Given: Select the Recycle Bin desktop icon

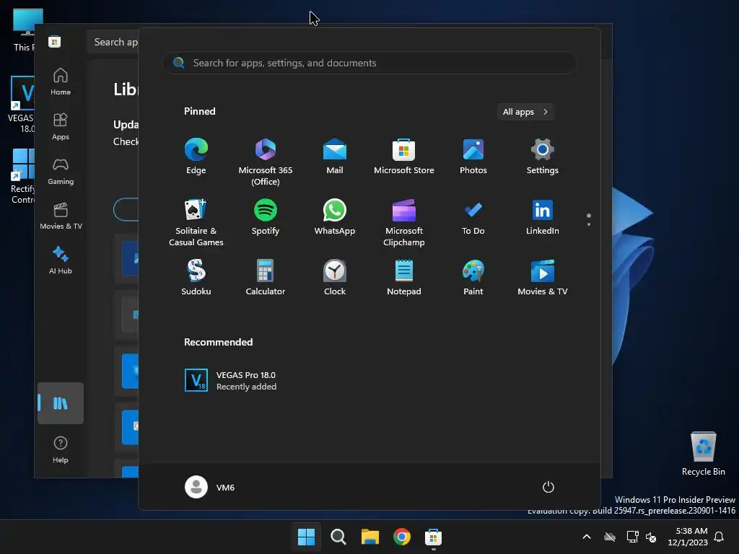Looking at the screenshot, I should [x=703, y=453].
